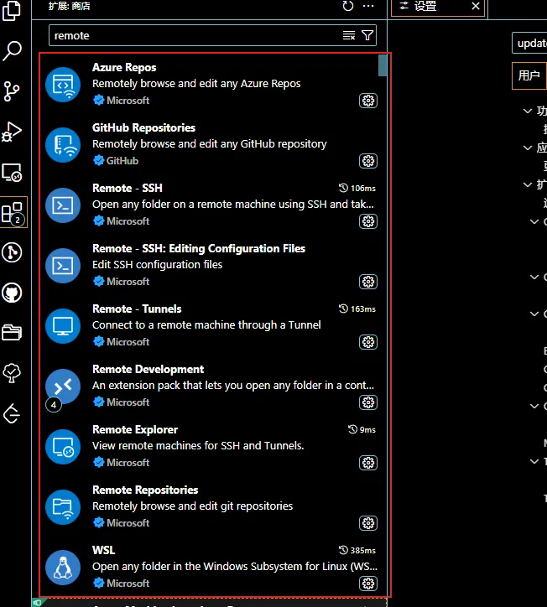Open the Remote Explorer extension title
The width and height of the screenshot is (547, 607).
point(135,430)
